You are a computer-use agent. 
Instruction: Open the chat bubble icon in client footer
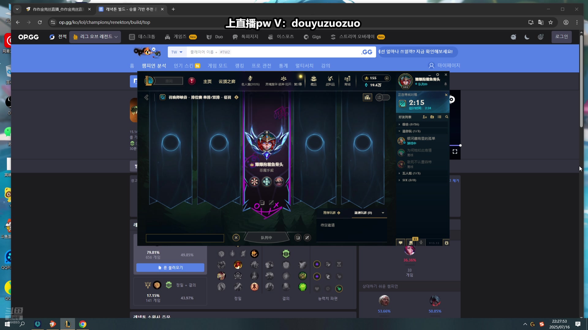pyautogui.click(x=401, y=243)
